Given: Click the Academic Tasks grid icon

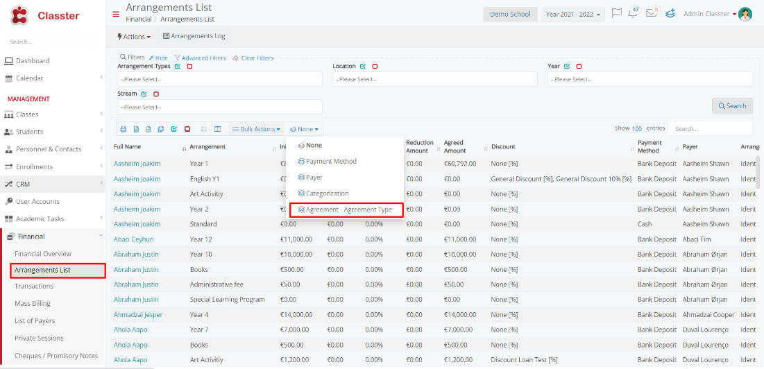Looking at the screenshot, I should pos(9,219).
